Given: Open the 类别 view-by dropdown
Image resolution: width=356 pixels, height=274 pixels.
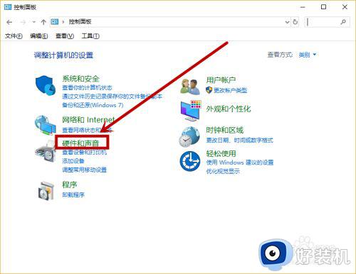Looking at the screenshot, I should pos(308,55).
